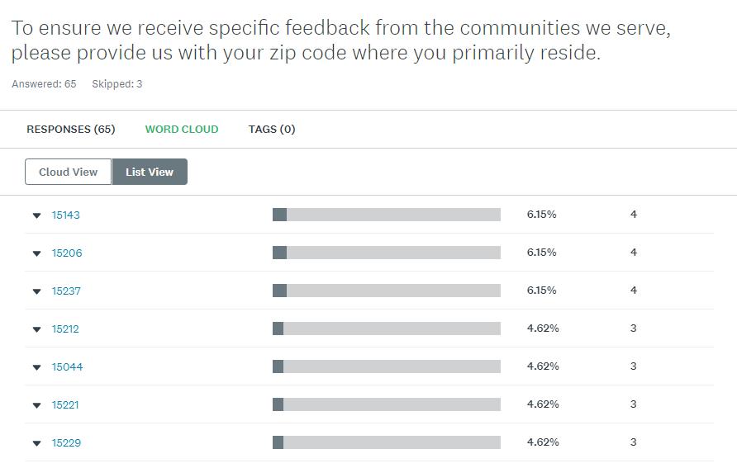Toggle the arrow next to 15221
The height and width of the screenshot is (468, 737).
tap(36, 405)
